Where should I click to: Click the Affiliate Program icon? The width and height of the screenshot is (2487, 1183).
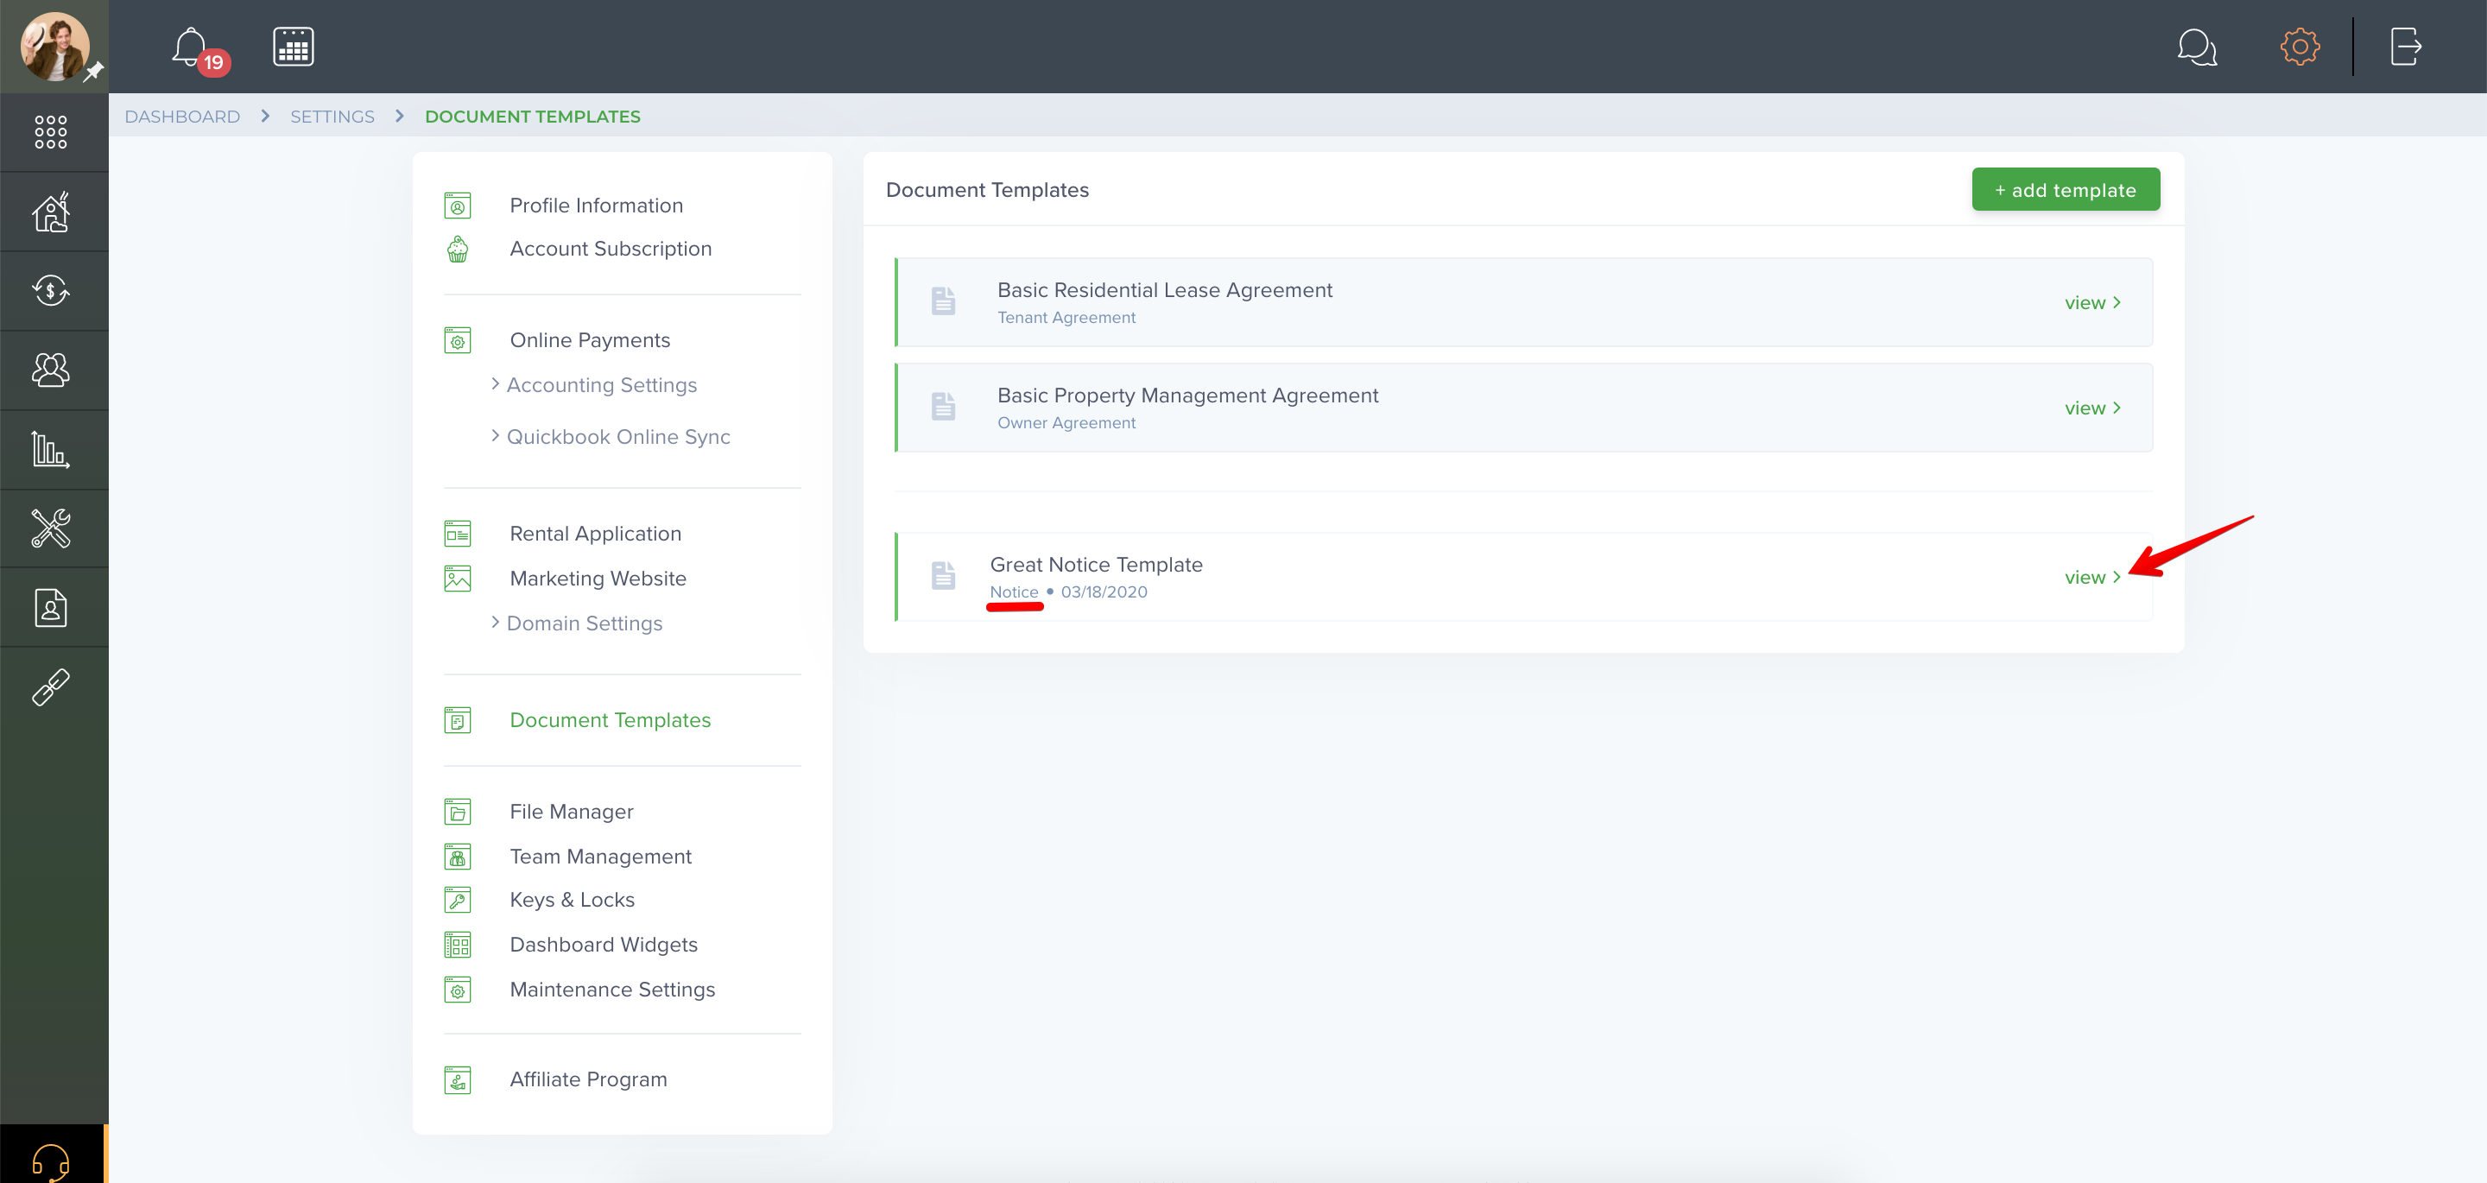pos(458,1079)
